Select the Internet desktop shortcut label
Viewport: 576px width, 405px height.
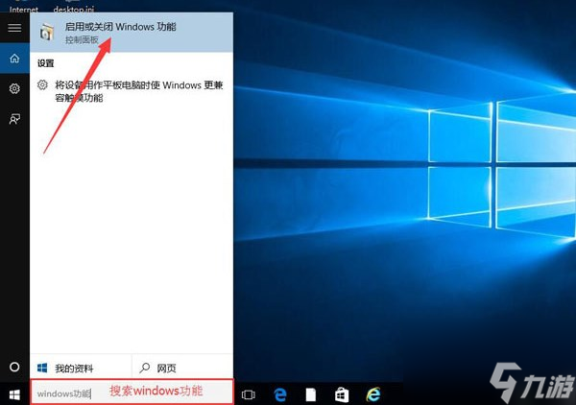(23, 10)
